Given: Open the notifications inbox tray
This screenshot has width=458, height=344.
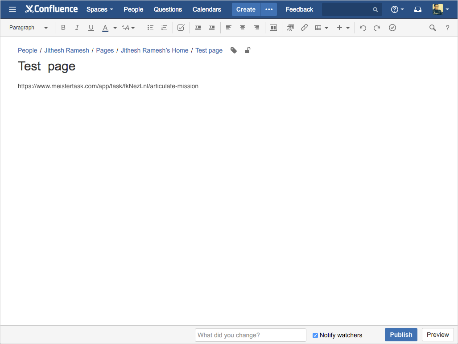Looking at the screenshot, I should pos(418,9).
